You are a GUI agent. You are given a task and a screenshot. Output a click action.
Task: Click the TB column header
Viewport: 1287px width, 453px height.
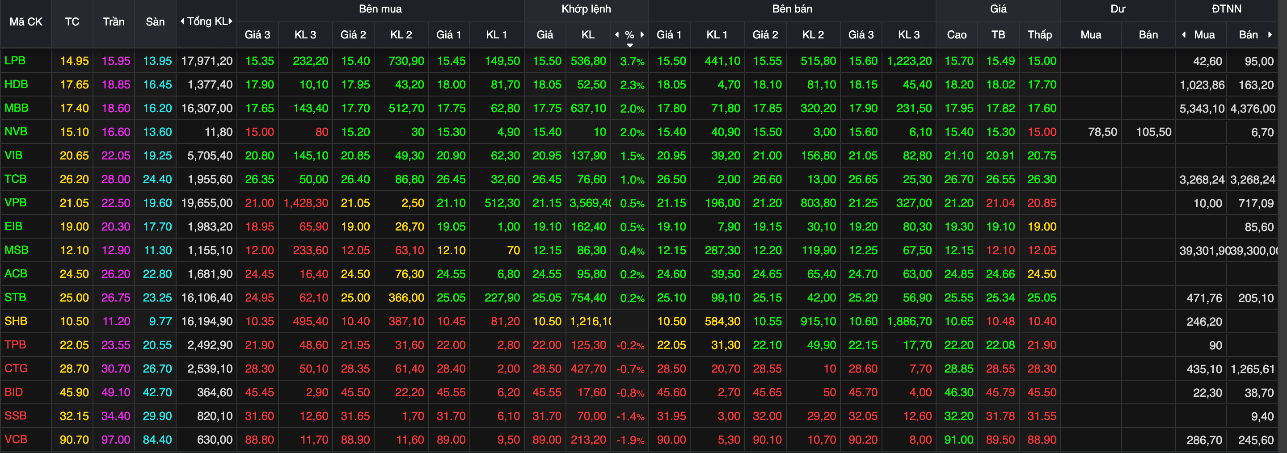point(998,35)
